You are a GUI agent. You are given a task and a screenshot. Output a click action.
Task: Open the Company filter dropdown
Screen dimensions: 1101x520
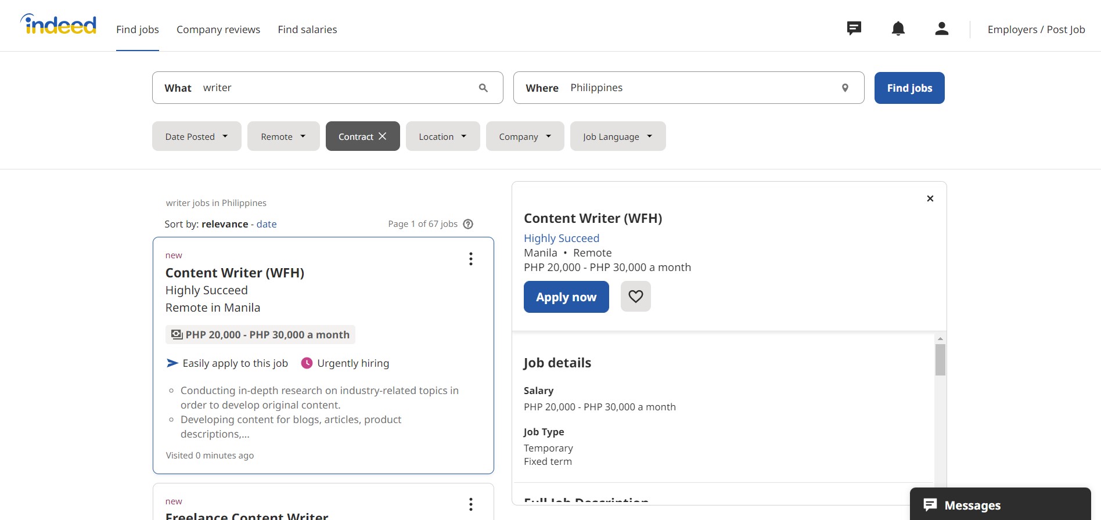pyautogui.click(x=525, y=136)
